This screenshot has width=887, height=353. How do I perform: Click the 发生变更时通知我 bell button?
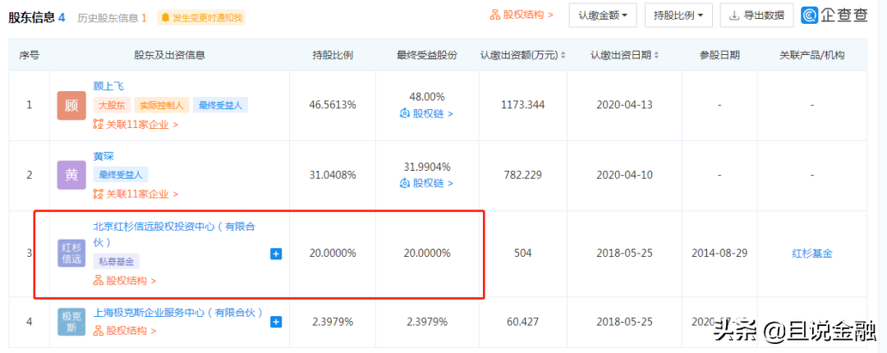(201, 18)
